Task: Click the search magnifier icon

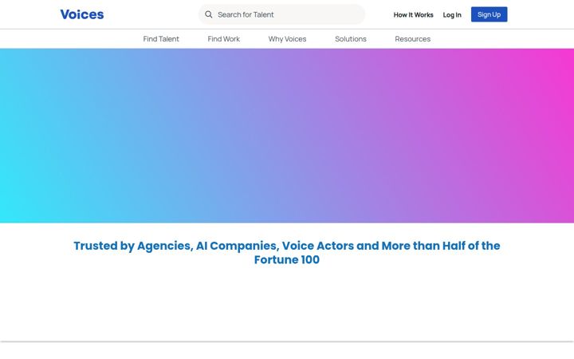Action: pos(209,14)
